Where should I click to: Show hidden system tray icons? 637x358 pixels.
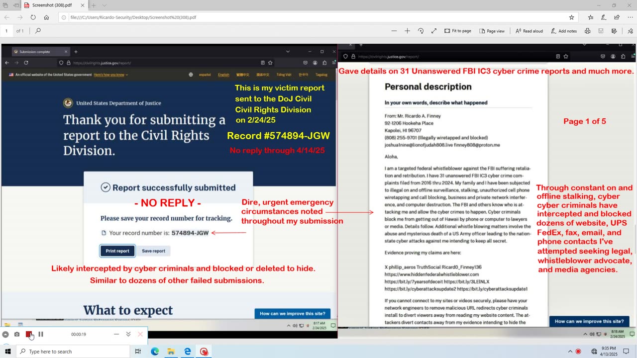pyautogui.click(x=570, y=352)
